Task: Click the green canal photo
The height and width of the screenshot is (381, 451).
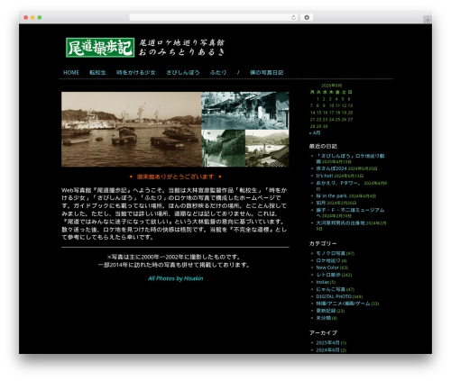Action: tap(224, 149)
